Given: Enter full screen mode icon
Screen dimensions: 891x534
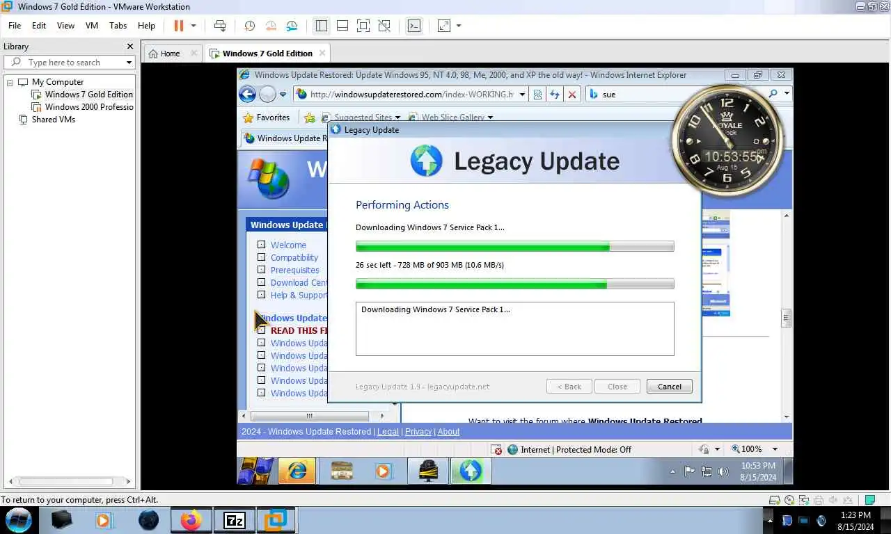Looking at the screenshot, I should 363,26.
